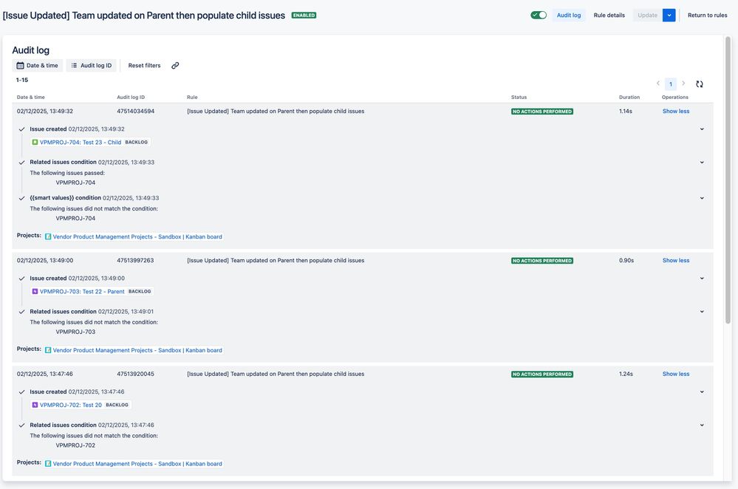This screenshot has height=489, width=738.
Task: Open the Update button dropdown arrow
Action: pyautogui.click(x=669, y=15)
